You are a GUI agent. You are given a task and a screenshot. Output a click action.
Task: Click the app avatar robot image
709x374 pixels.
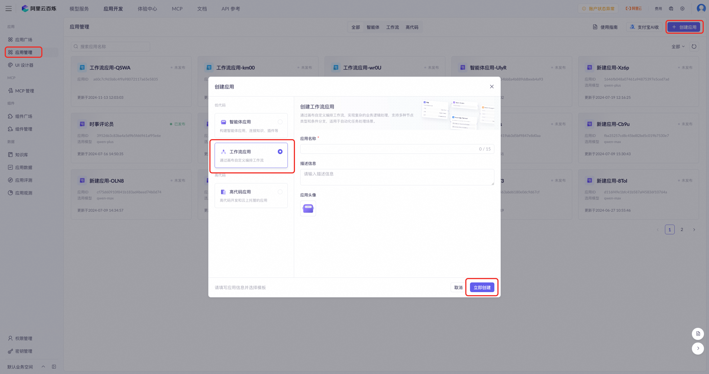point(308,208)
